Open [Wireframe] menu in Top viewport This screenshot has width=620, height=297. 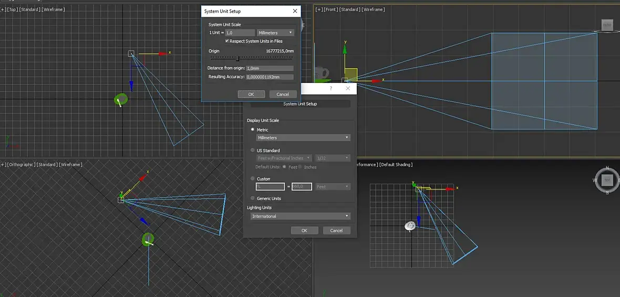click(54, 9)
